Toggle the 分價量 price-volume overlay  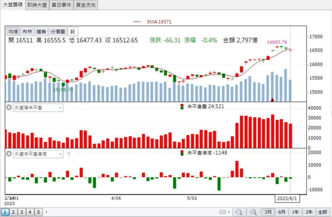pyautogui.click(x=58, y=31)
